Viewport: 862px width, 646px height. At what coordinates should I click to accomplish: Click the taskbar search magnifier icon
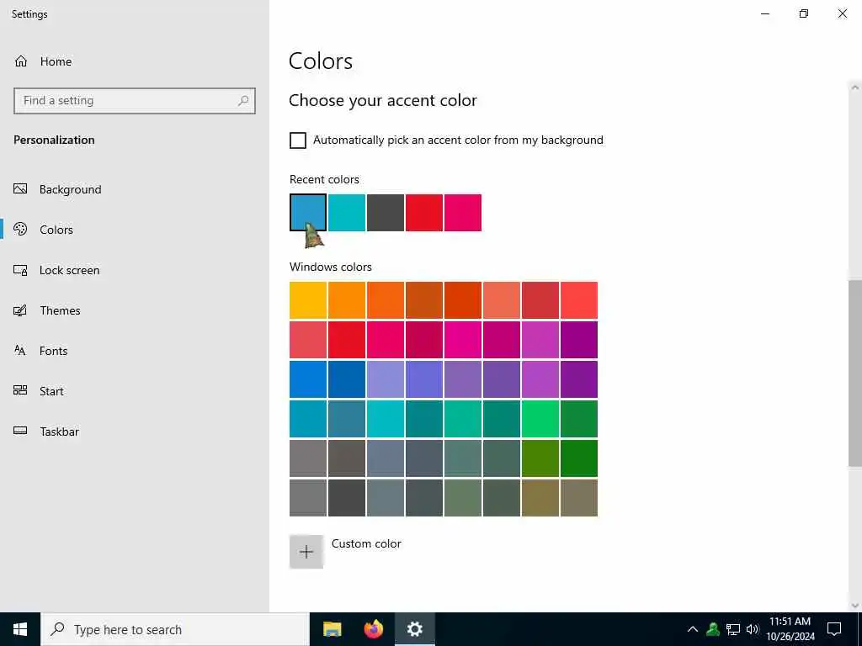[x=57, y=629]
